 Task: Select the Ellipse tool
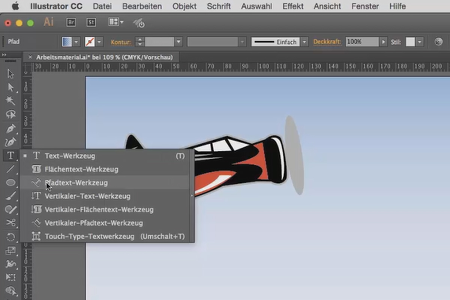tap(10, 183)
